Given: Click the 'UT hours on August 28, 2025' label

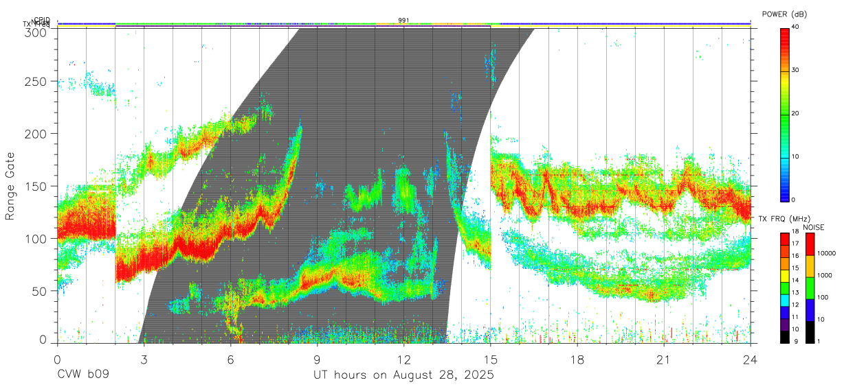Looking at the screenshot, I should click(403, 375).
